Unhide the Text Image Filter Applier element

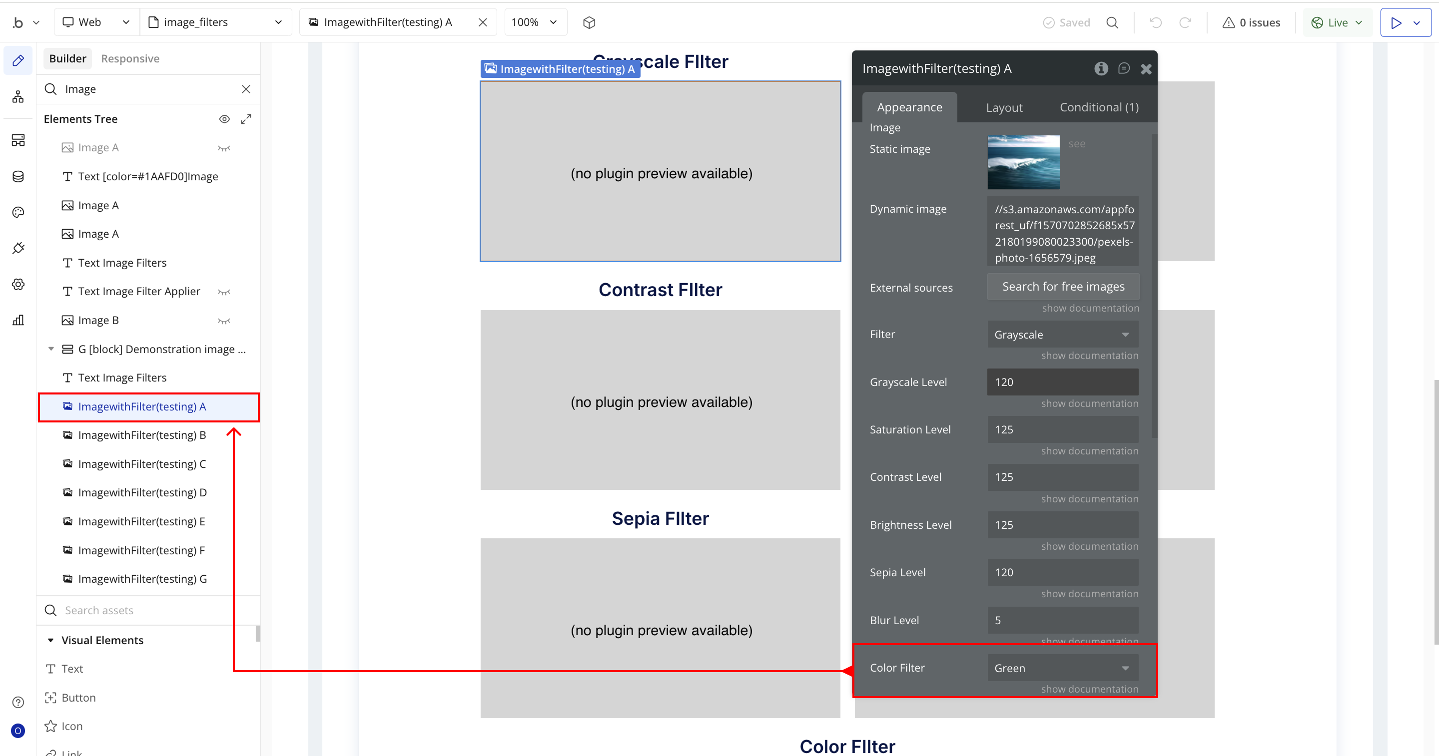coord(224,292)
